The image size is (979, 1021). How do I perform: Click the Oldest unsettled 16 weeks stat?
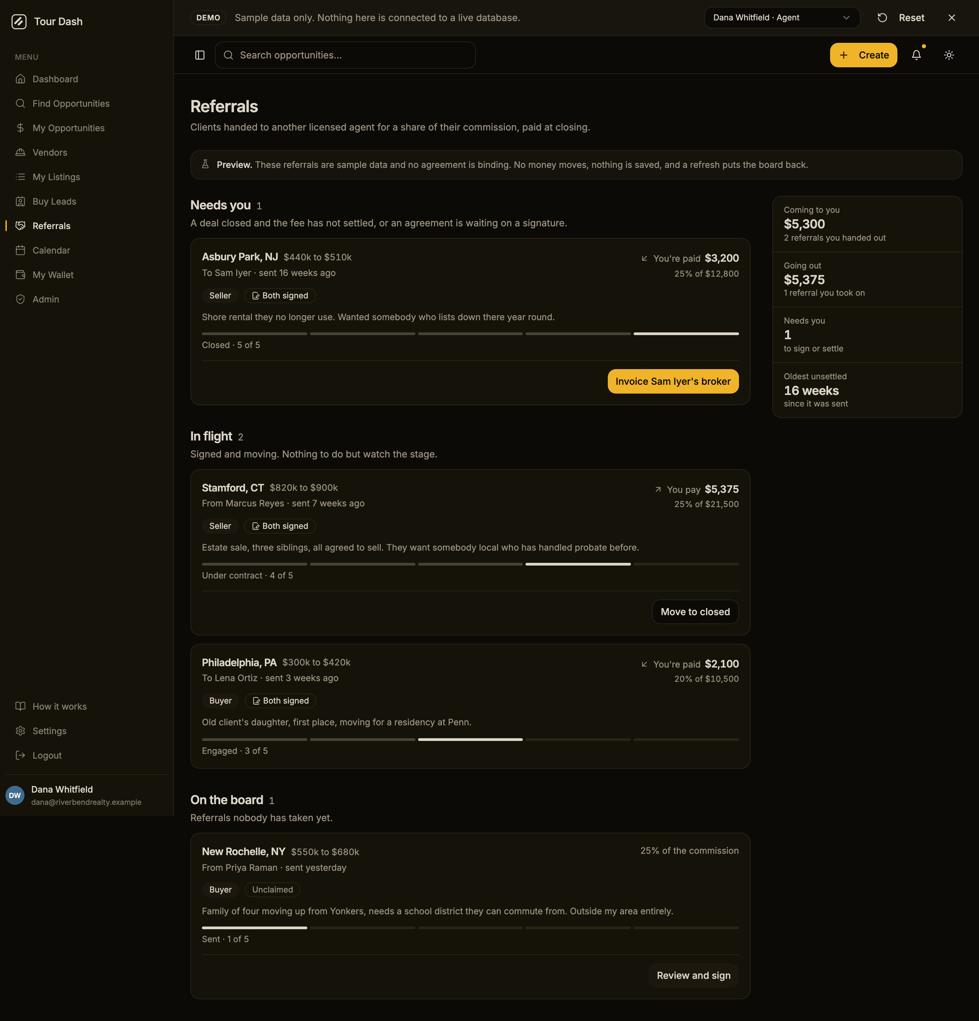pyautogui.click(x=867, y=390)
